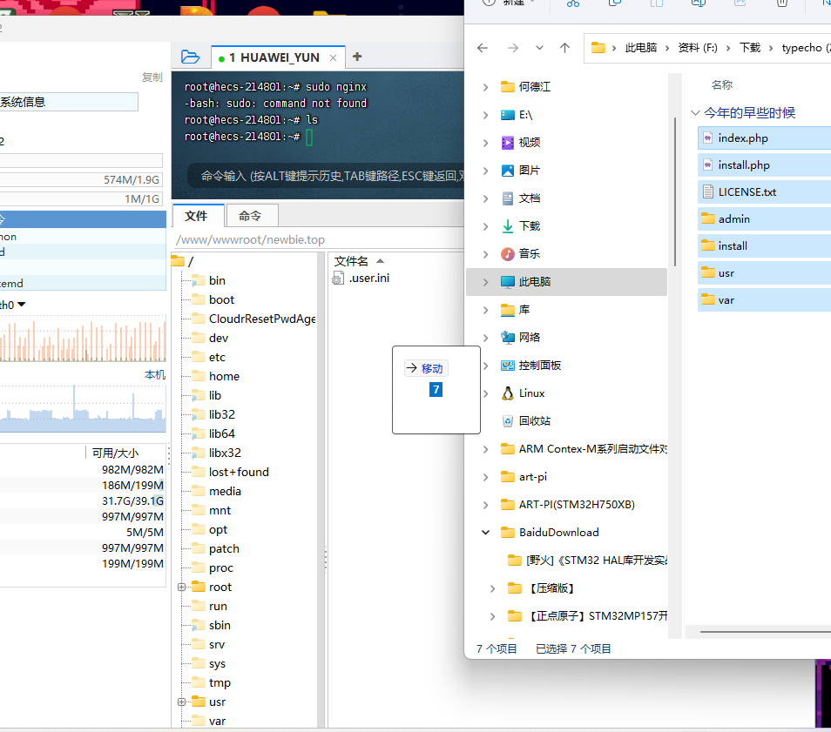Focus the 命令输入 command field

(326, 176)
